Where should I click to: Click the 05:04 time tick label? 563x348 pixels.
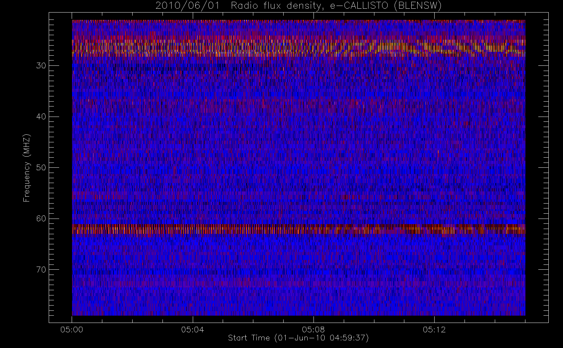tap(192, 330)
